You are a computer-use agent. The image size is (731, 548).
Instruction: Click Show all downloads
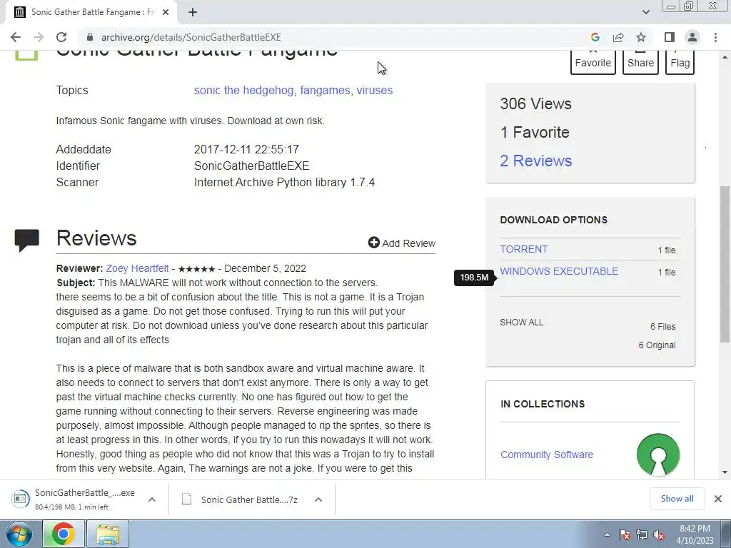677,499
